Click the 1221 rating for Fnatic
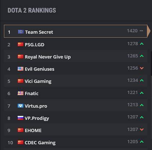The height and width of the screenshot is (150, 152). tap(133, 93)
